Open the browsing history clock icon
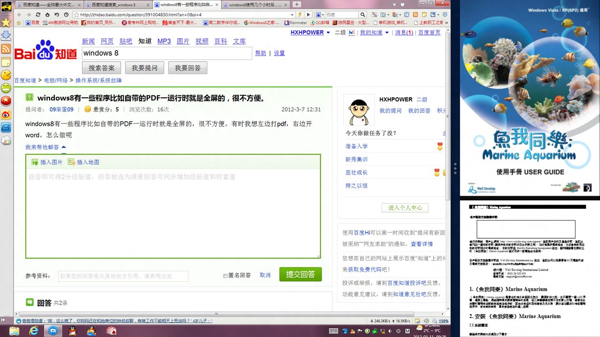Viewport: 600px width, 337px height. point(66,15)
